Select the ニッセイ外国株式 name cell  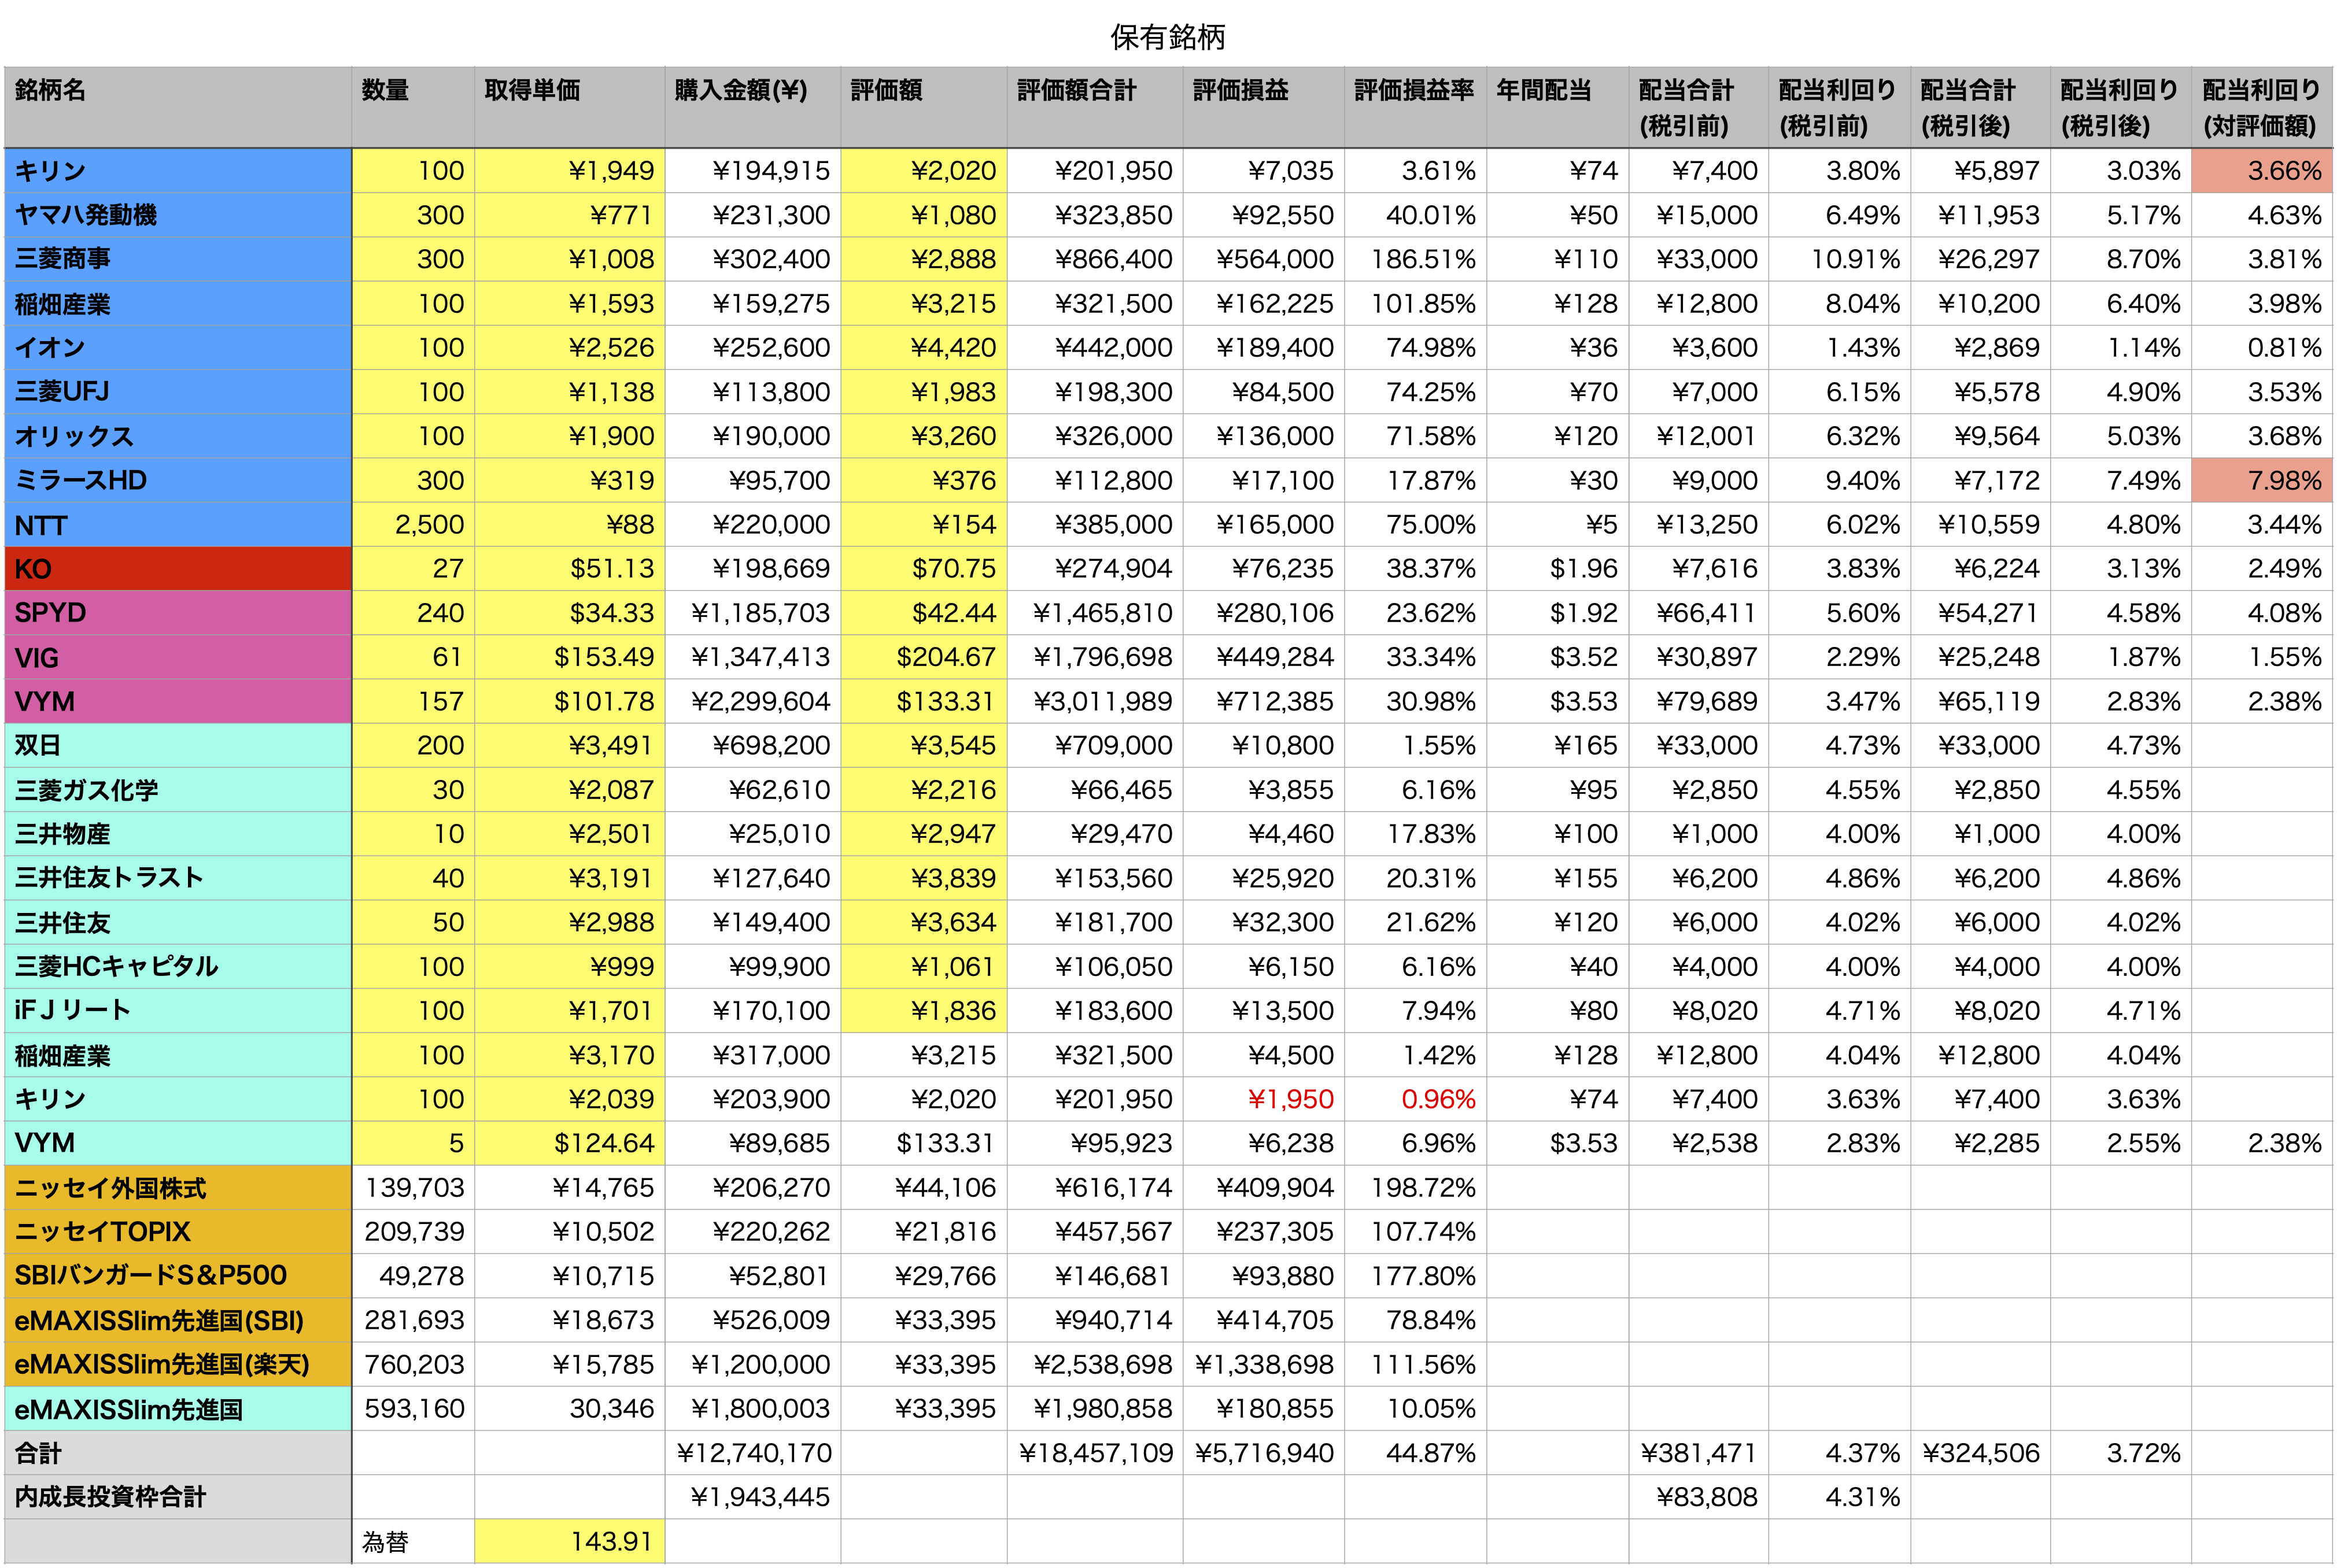178,1188
